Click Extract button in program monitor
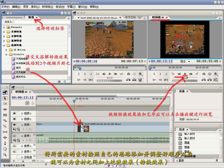224x168 pixels. tap(209, 80)
